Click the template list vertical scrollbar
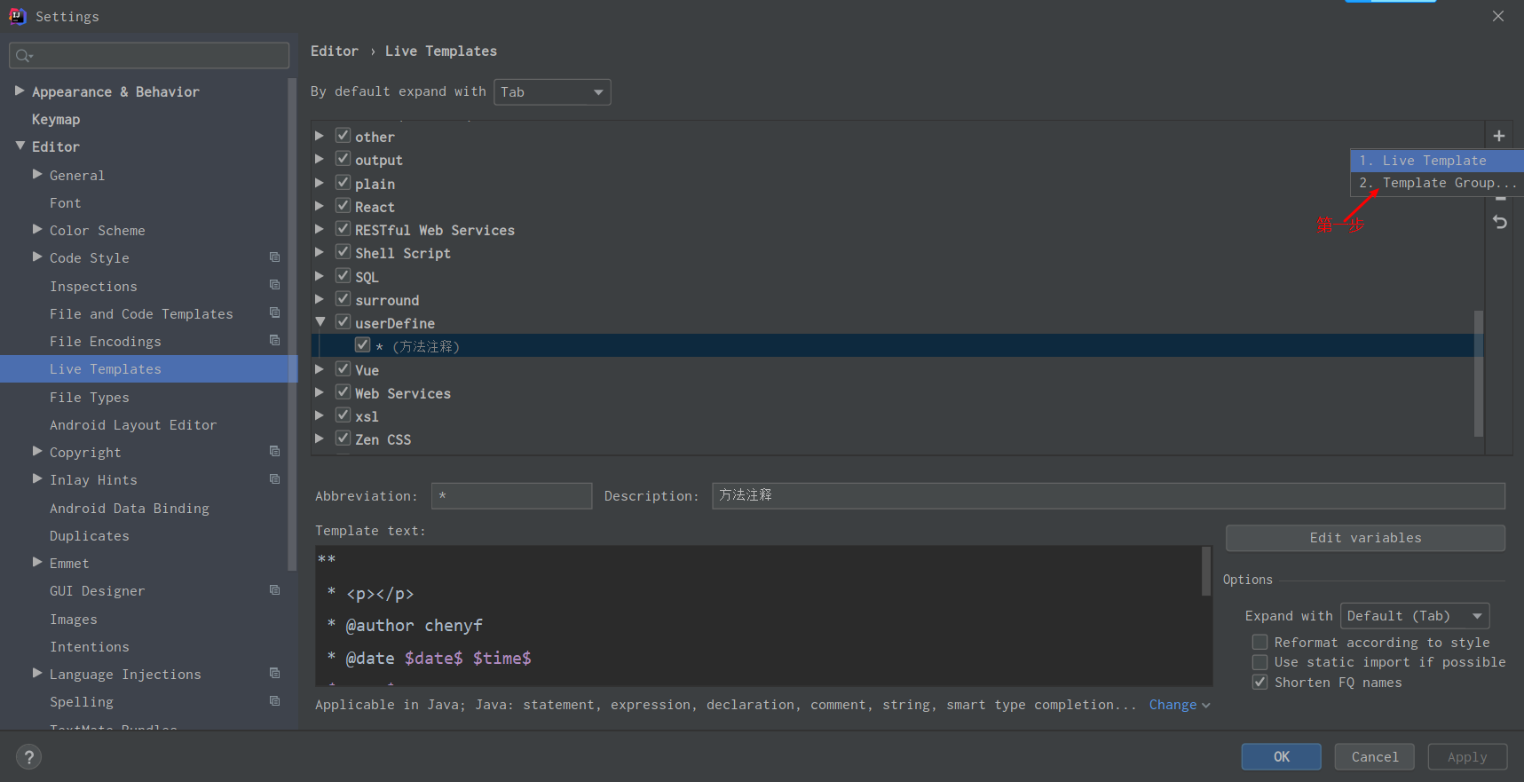This screenshot has height=782, width=1524. coord(1478,373)
